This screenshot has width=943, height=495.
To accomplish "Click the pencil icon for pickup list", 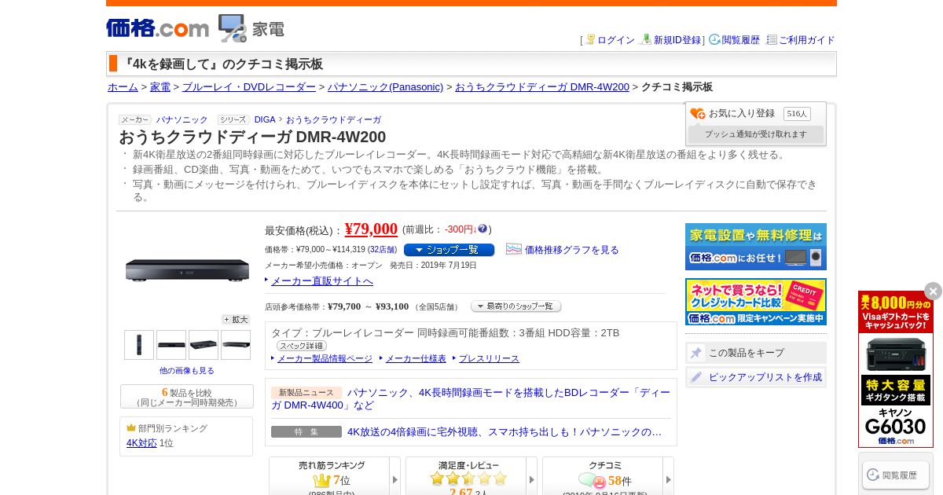I will point(695,377).
